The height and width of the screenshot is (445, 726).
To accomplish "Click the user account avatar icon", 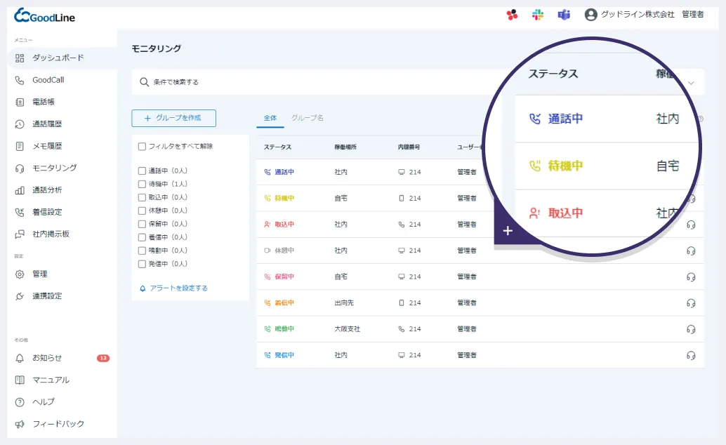I will pyautogui.click(x=590, y=15).
